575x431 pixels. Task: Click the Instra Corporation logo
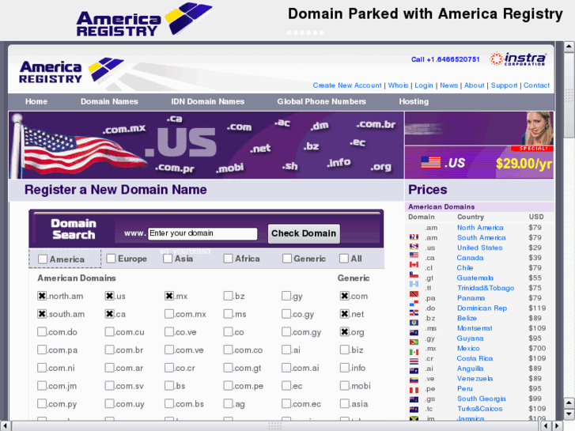point(519,59)
